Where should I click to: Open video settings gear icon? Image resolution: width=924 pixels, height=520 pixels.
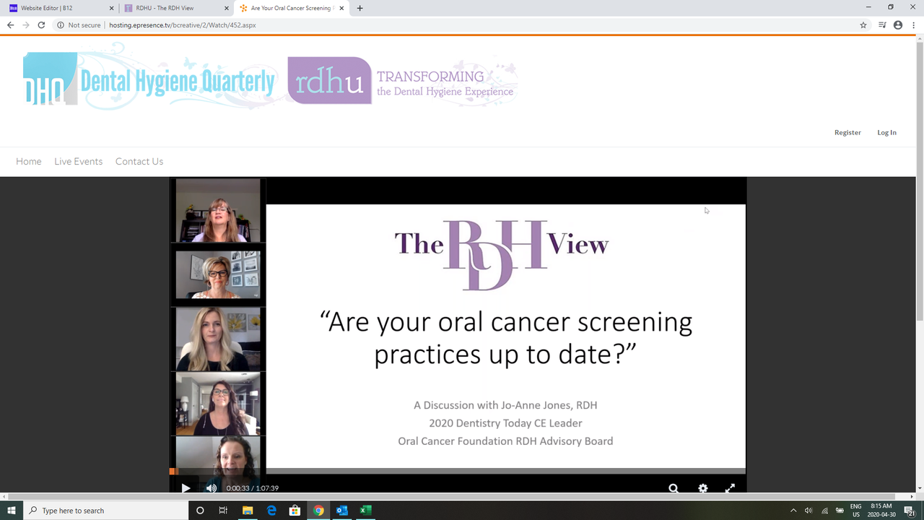(702, 488)
